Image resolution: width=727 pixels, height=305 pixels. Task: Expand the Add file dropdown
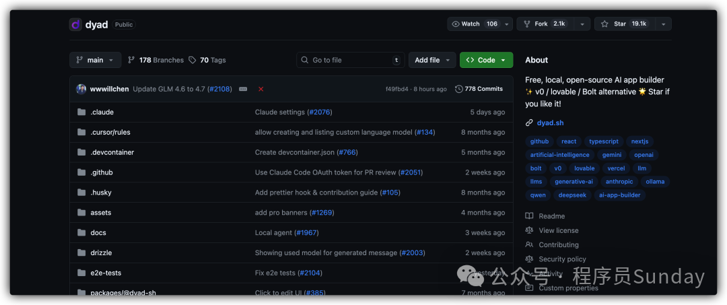tap(431, 60)
